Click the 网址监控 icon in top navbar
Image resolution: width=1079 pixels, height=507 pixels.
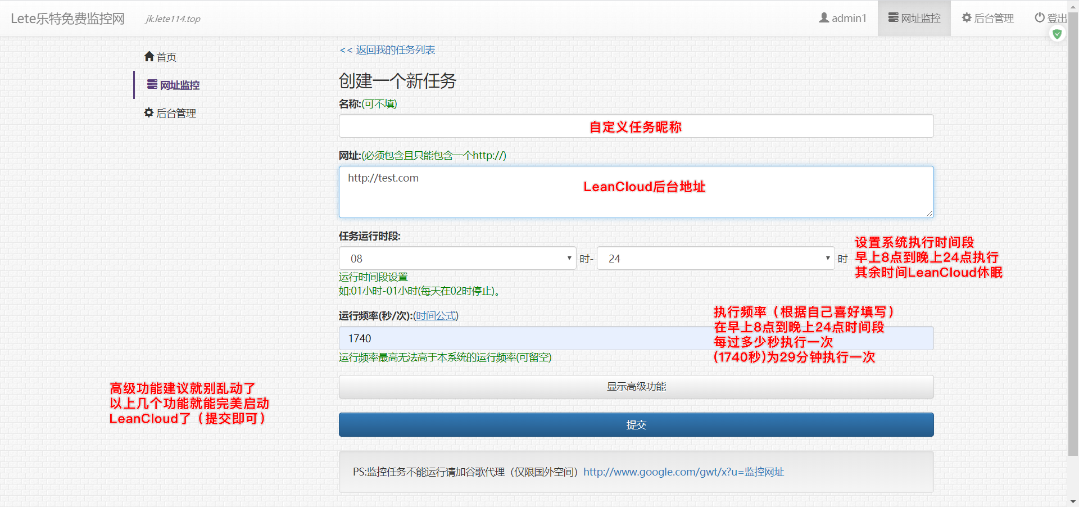(893, 18)
